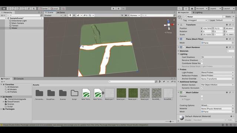Expand the Materials section
This screenshot has height=133, width=237.
[178, 51]
